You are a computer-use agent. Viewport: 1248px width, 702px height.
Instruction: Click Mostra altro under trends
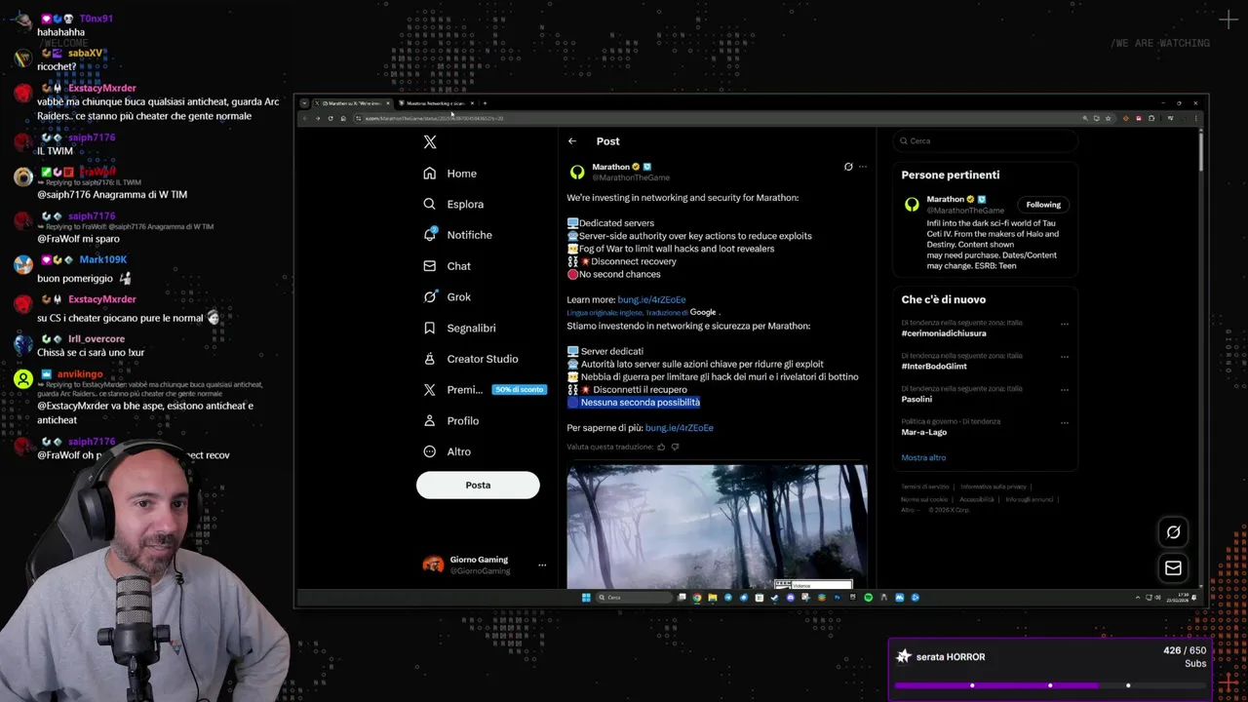click(x=923, y=457)
